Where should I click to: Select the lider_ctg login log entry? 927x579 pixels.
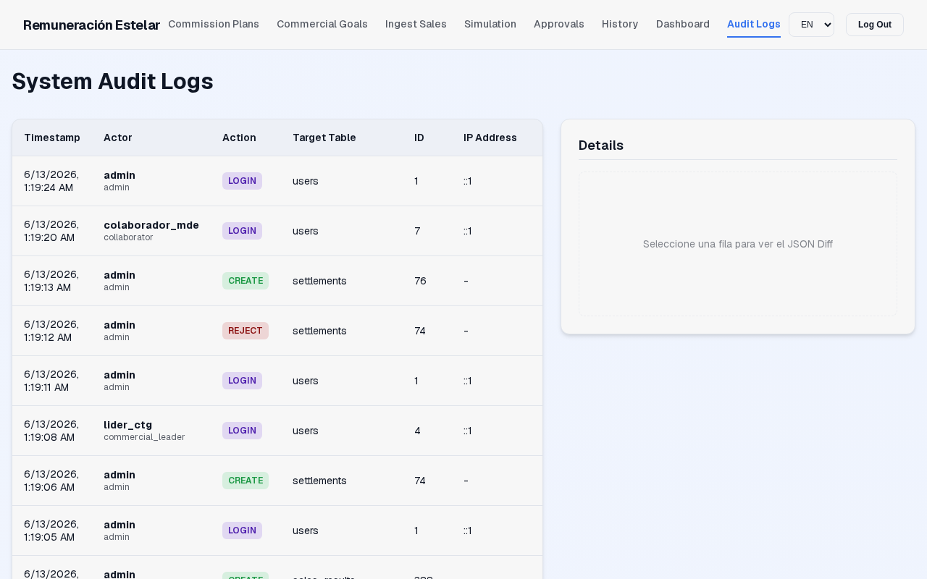pyautogui.click(x=277, y=431)
